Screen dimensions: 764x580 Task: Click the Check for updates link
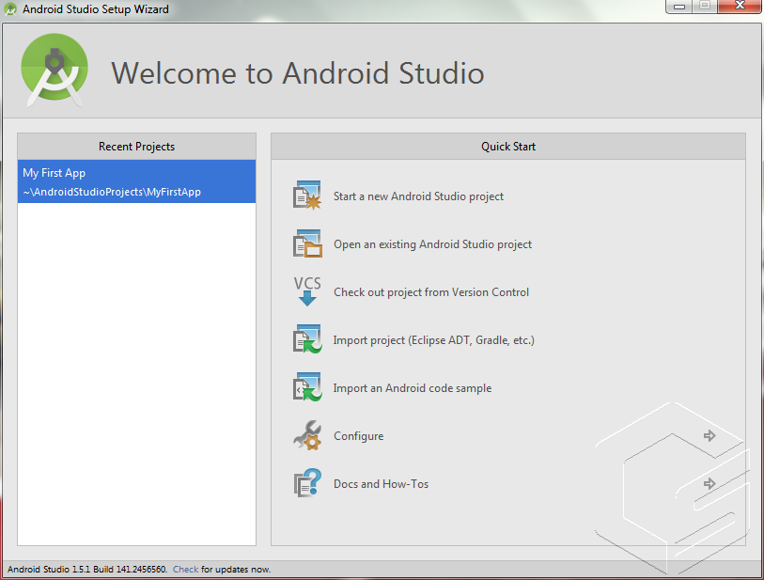point(186,570)
